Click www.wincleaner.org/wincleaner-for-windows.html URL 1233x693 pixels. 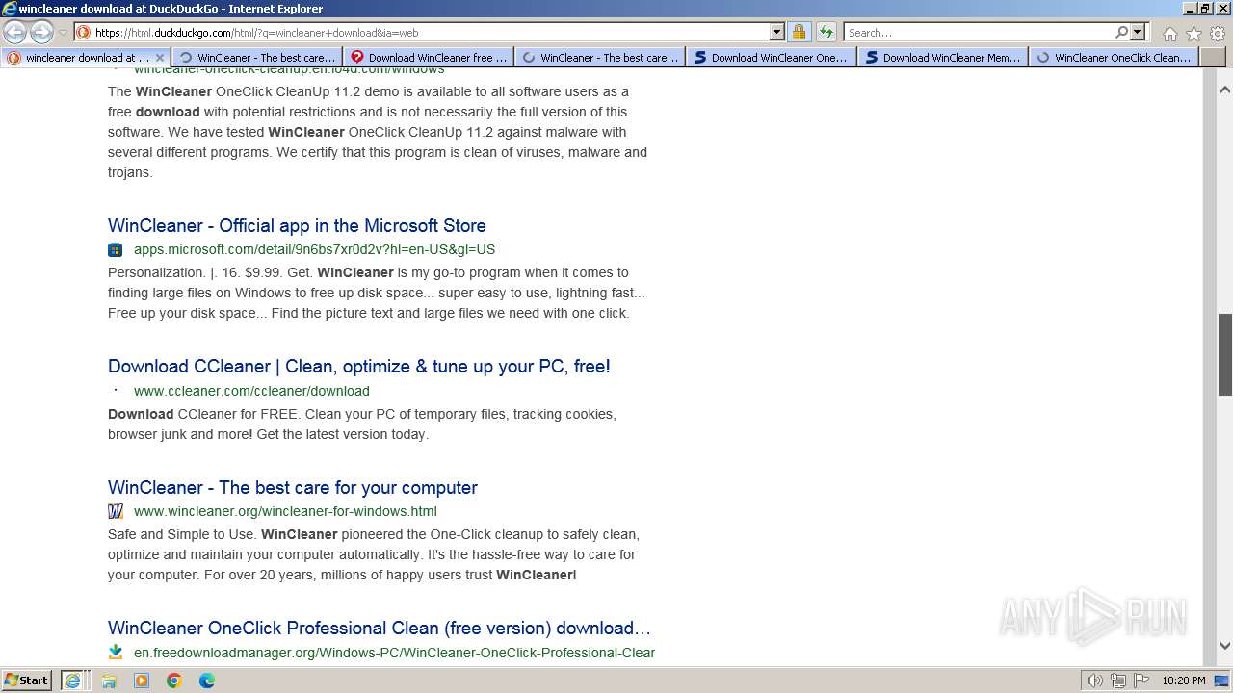click(285, 511)
